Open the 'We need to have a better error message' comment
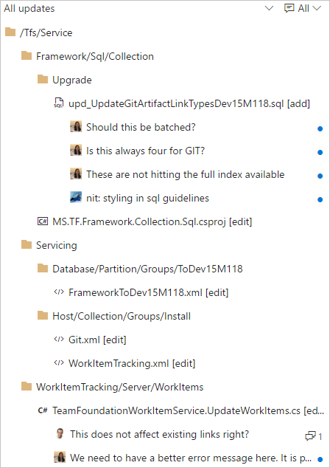330x468 pixels. pyautogui.click(x=191, y=458)
